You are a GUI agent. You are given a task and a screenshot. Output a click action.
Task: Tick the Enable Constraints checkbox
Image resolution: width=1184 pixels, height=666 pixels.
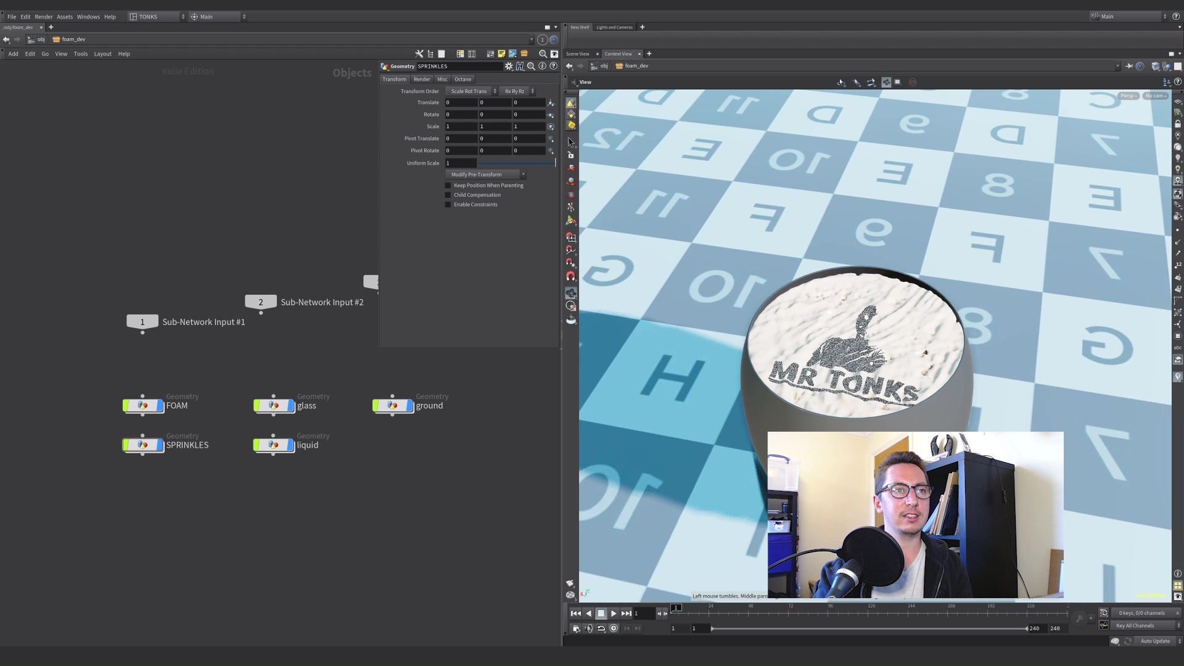pyautogui.click(x=448, y=205)
